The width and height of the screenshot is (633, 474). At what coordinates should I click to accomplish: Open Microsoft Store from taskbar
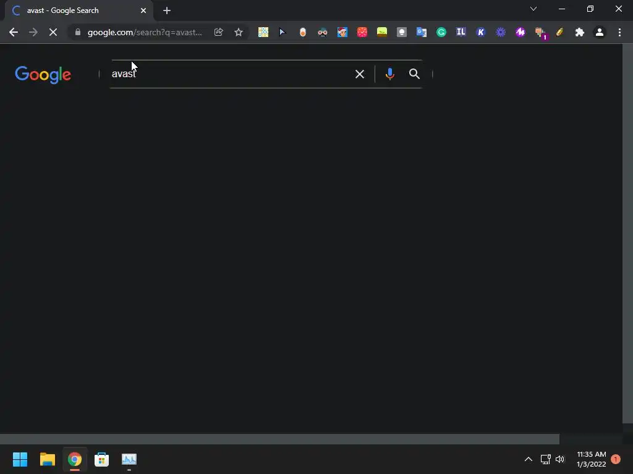coord(102,459)
